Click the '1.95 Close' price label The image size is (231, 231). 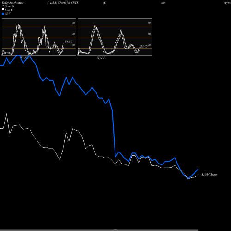point(209,175)
